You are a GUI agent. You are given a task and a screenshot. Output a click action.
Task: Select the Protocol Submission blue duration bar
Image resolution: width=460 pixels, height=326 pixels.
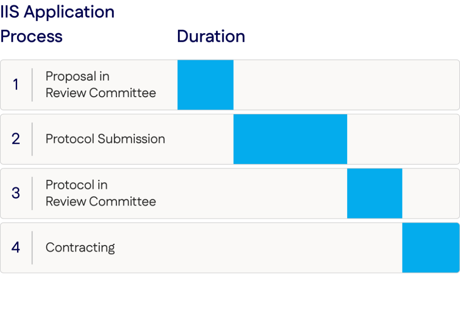(290, 139)
